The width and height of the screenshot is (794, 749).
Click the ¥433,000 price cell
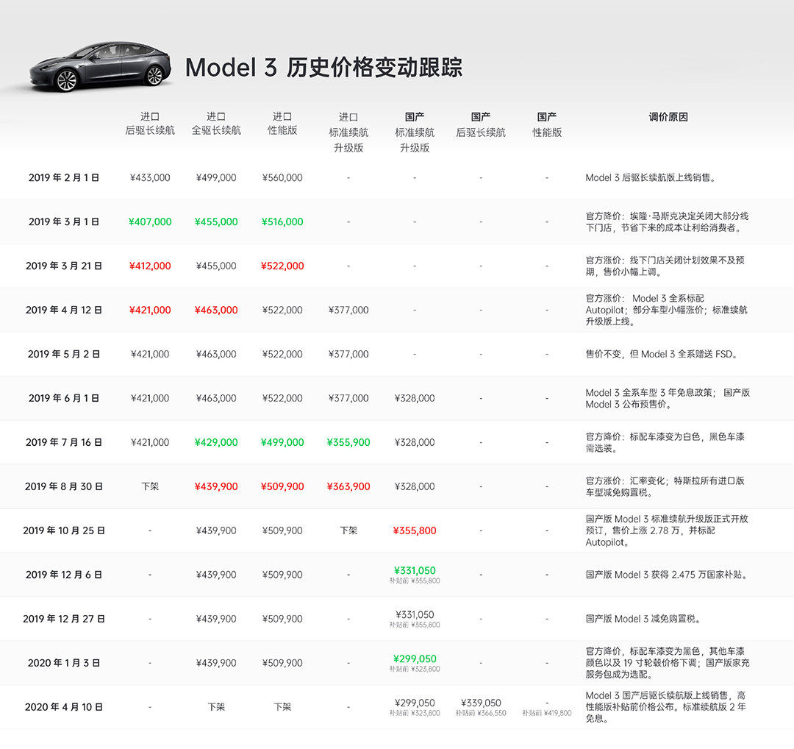coord(150,177)
